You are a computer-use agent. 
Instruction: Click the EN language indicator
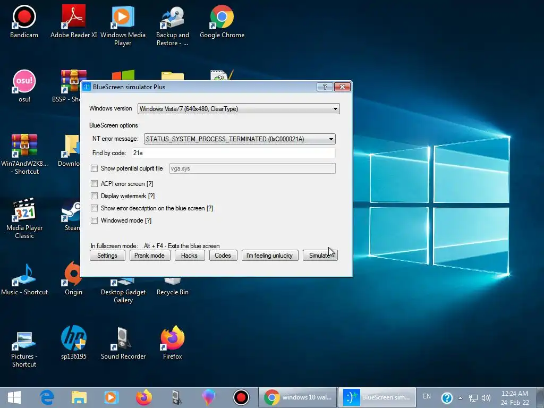pos(427,396)
